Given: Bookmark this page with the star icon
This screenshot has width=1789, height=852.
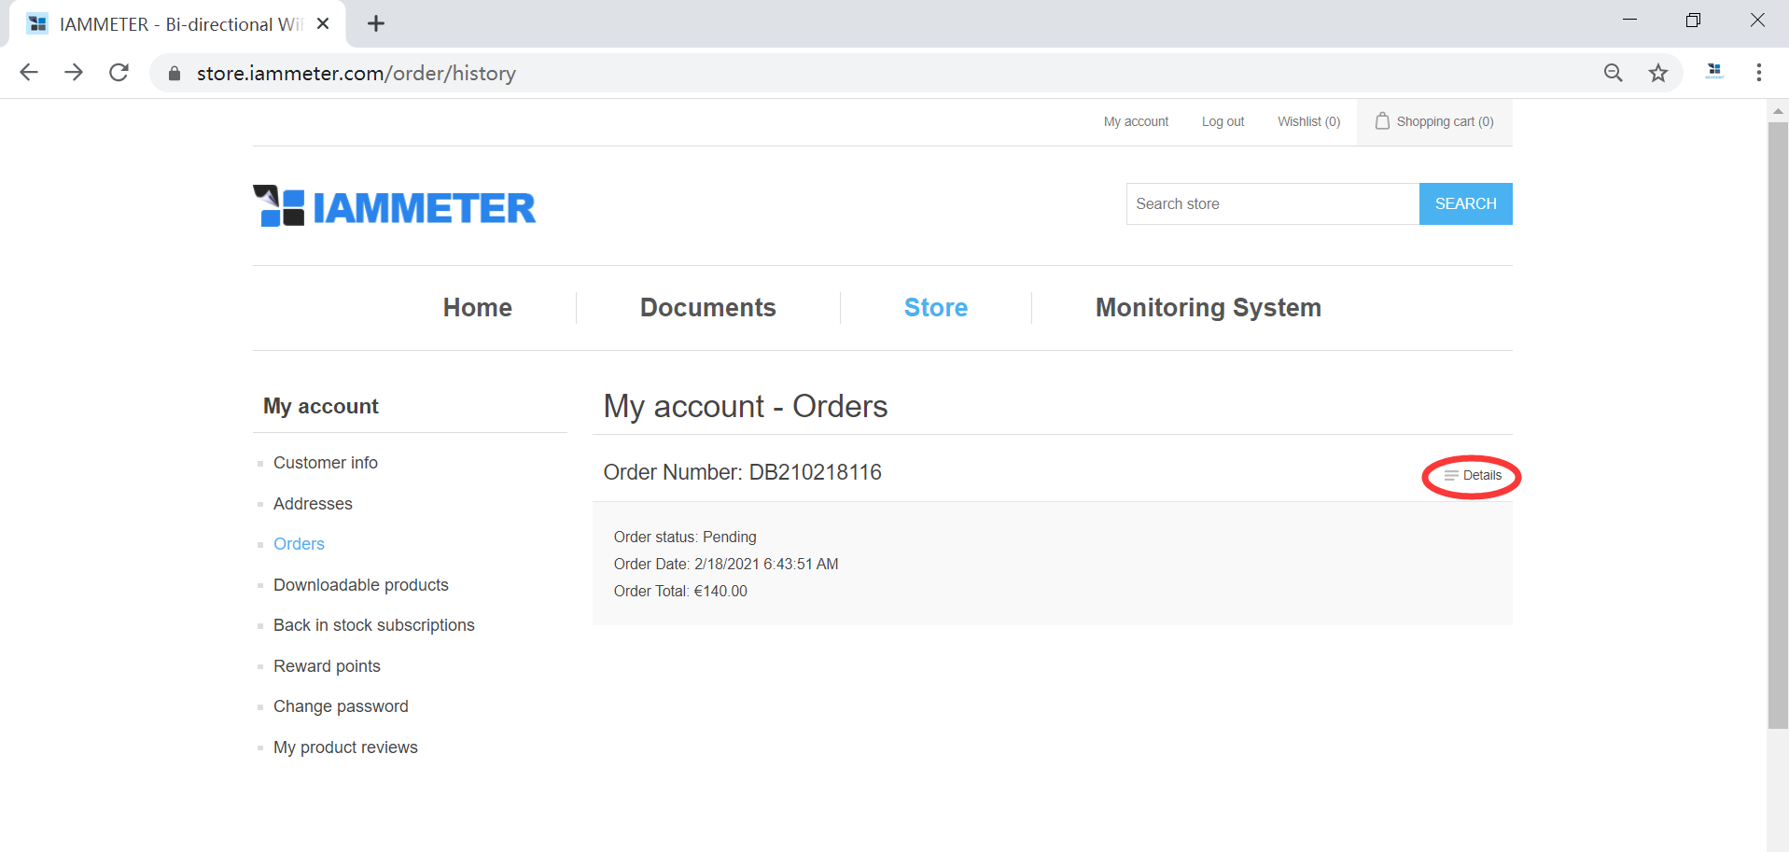Looking at the screenshot, I should pyautogui.click(x=1657, y=73).
